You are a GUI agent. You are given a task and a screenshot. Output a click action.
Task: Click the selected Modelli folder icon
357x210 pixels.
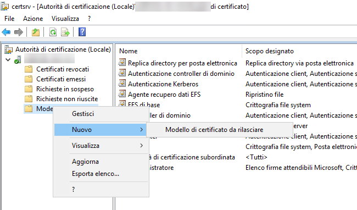(29, 109)
